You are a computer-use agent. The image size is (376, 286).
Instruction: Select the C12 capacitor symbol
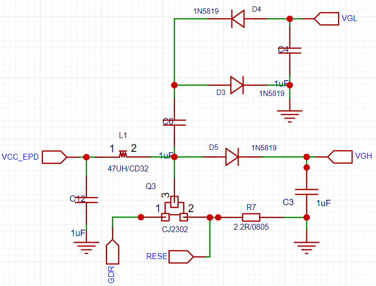87,200
